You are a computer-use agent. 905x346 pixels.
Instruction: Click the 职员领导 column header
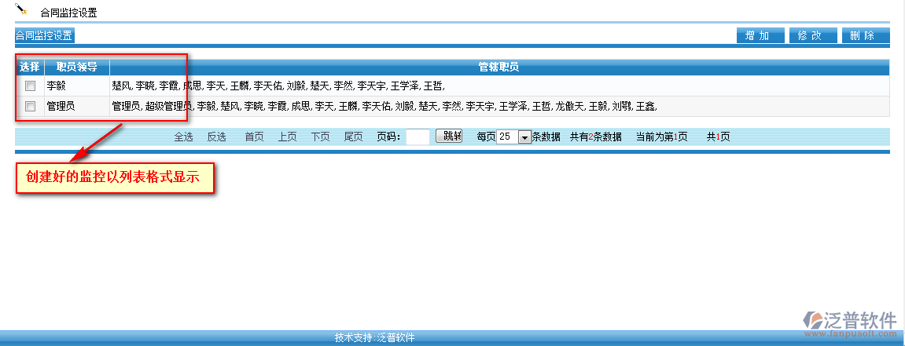tap(77, 67)
